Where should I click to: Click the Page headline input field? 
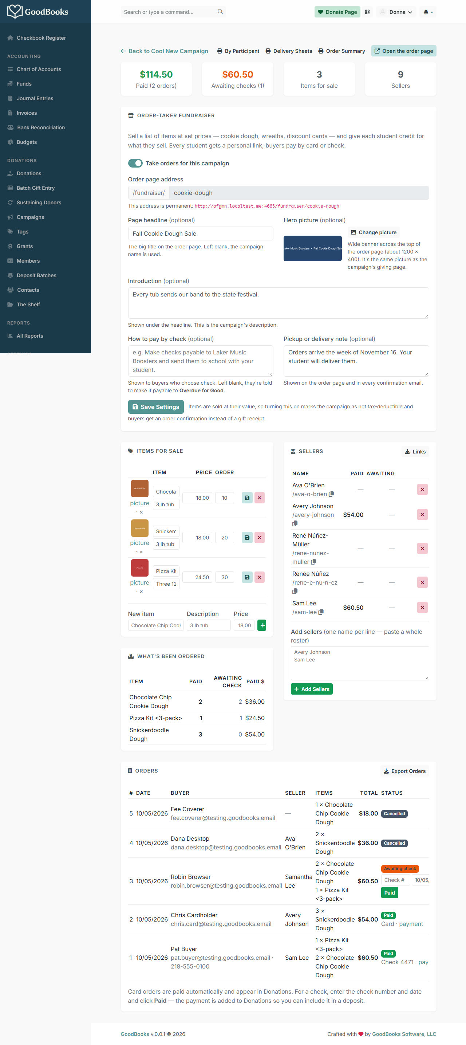point(200,234)
